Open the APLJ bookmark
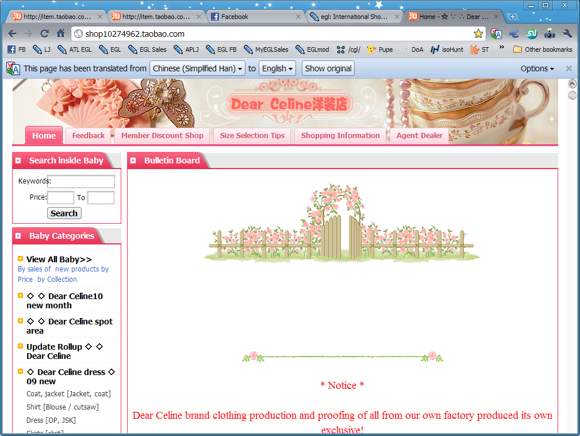The width and height of the screenshot is (580, 436). point(186,49)
